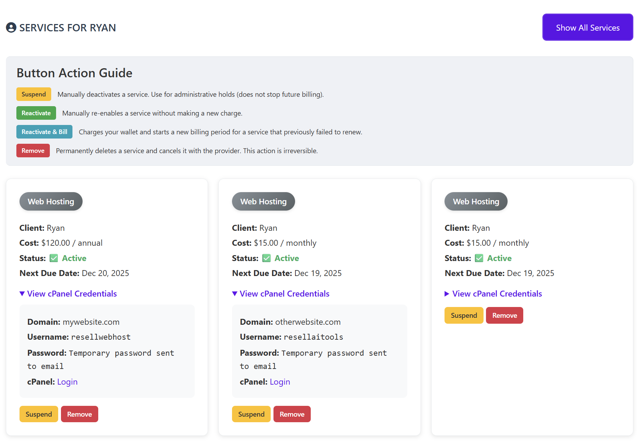641x441 pixels.
Task: Click Show All Services button
Action: coord(587,27)
